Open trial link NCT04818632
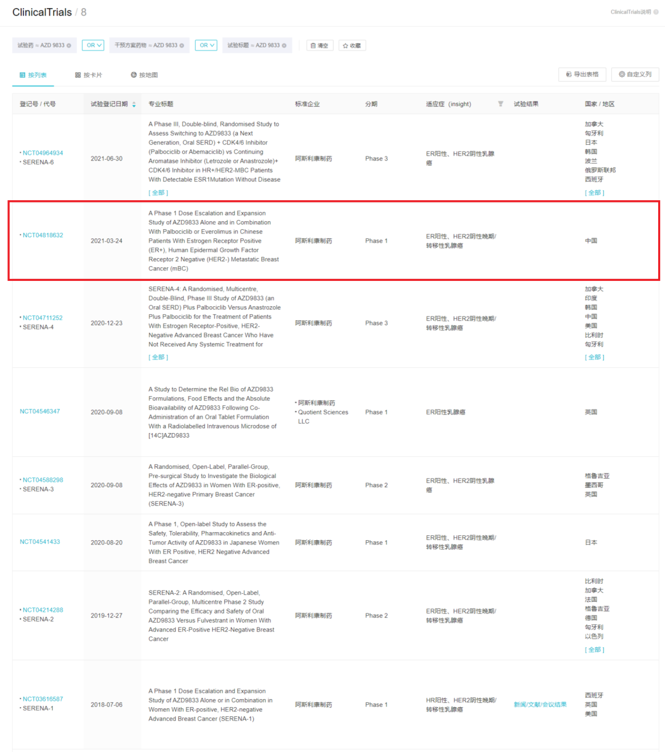Image resolution: width=665 pixels, height=752 pixels. 42,235
